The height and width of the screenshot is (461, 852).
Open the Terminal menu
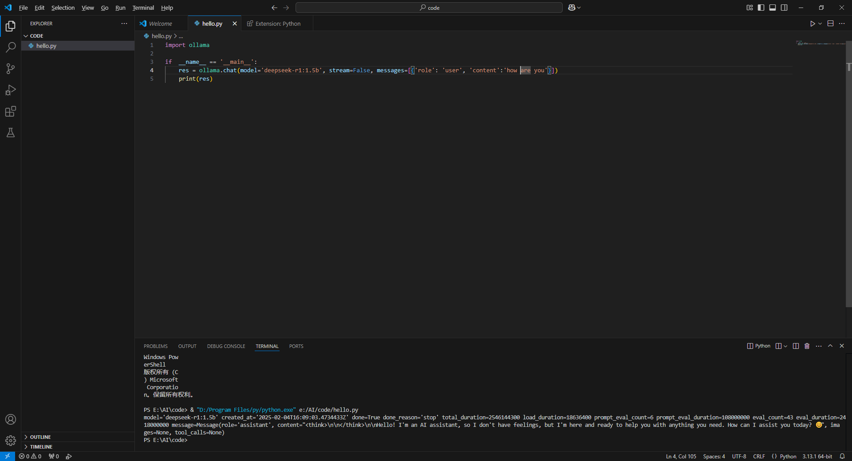coord(143,8)
